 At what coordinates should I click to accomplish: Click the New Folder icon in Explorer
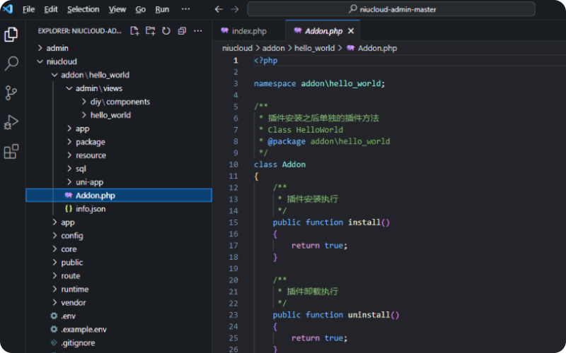(150, 31)
